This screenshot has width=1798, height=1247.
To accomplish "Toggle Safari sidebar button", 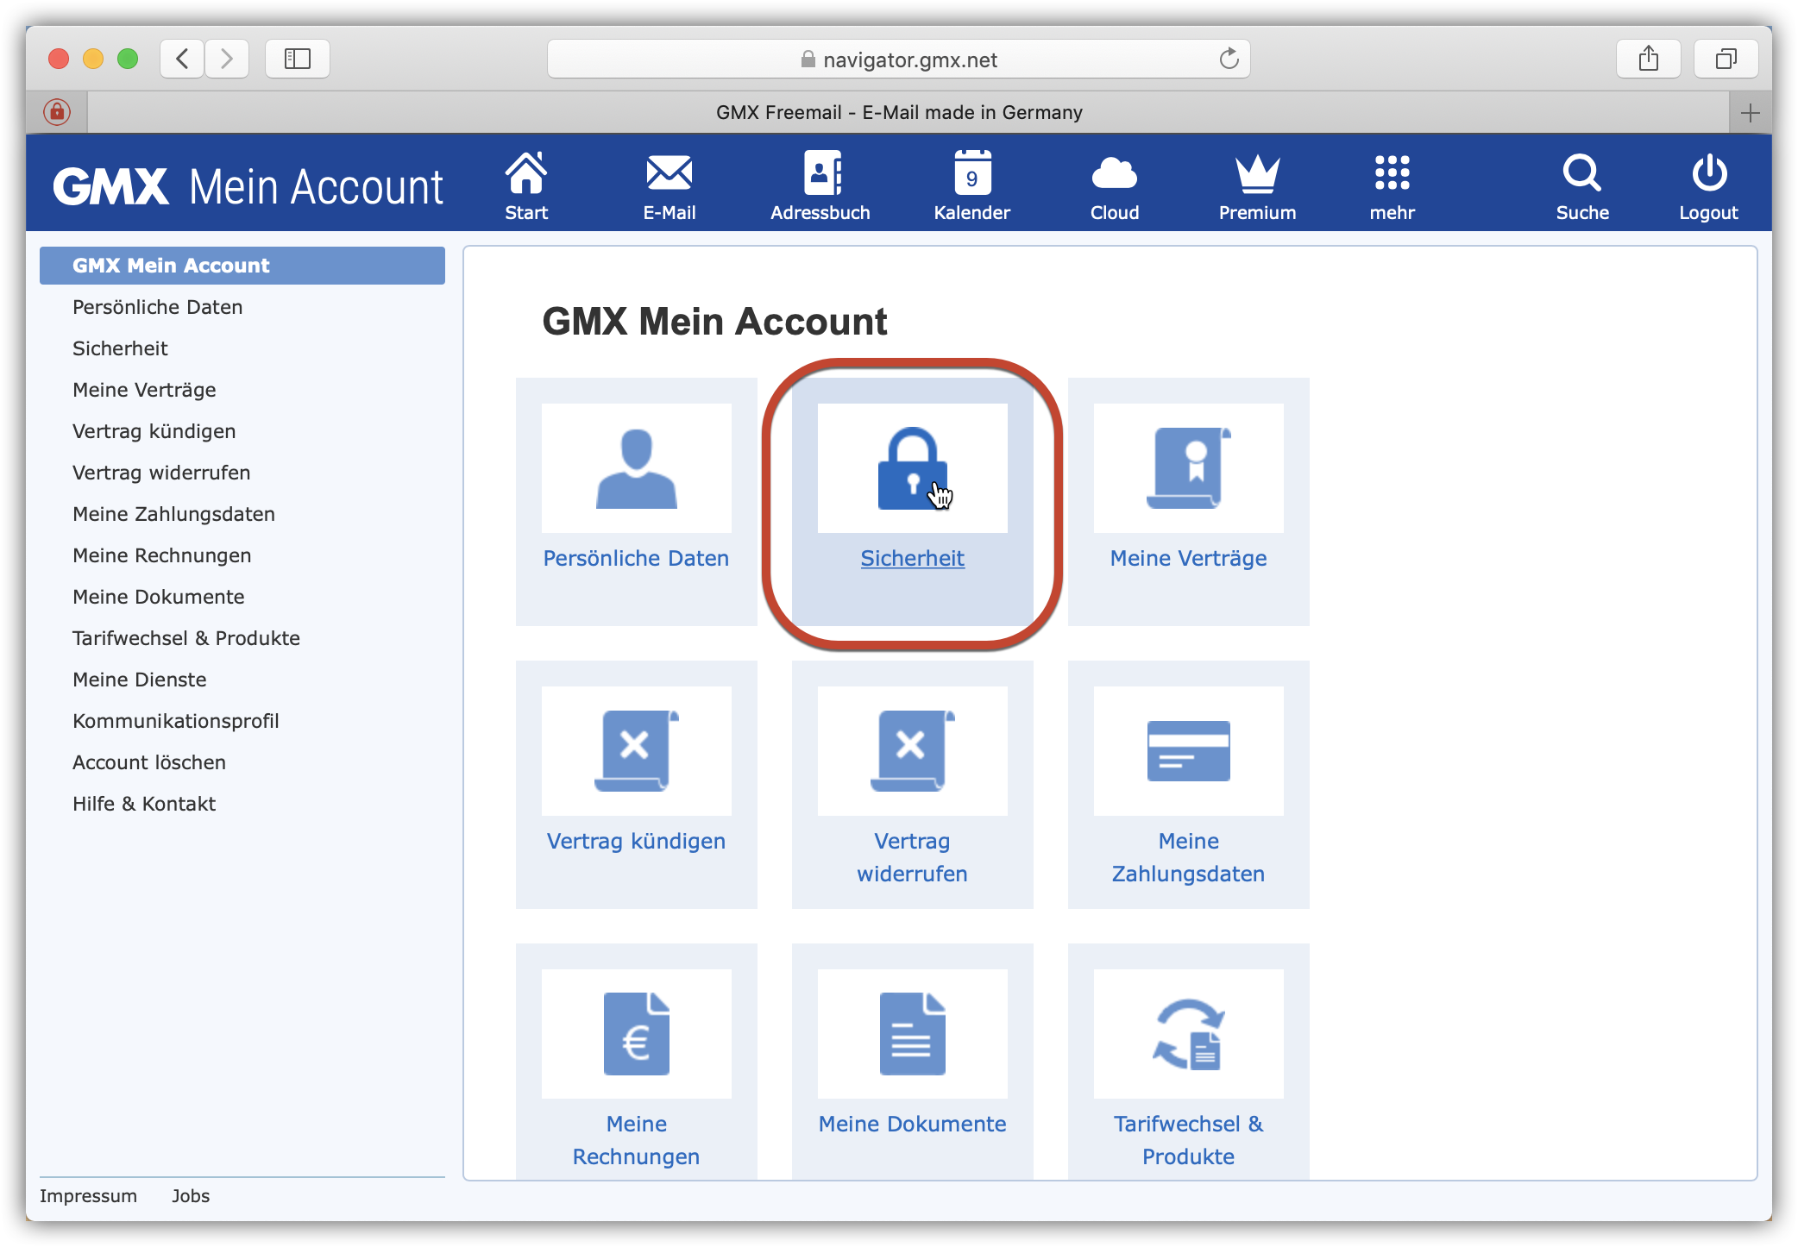I will pos(298,59).
